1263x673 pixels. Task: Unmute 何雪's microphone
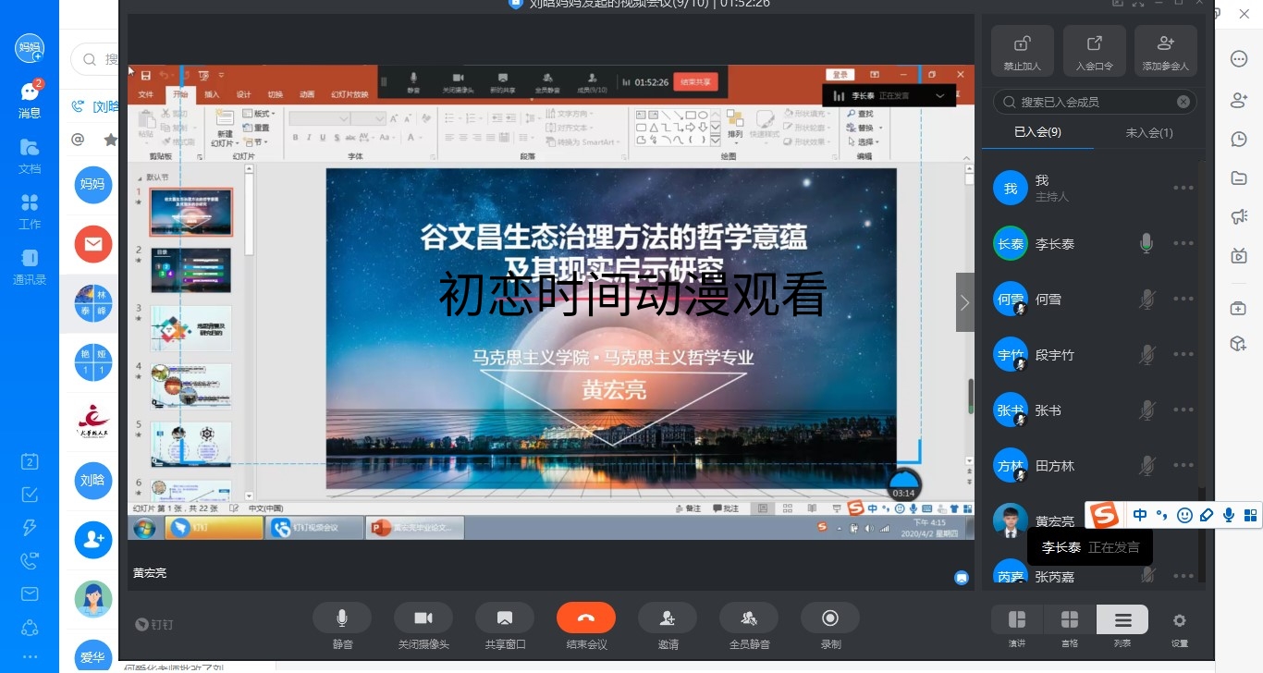[x=1147, y=299]
